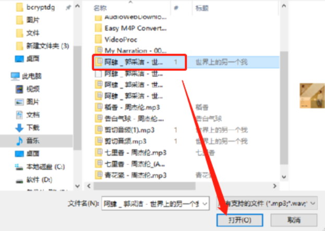Click the bcryptdg folder icon

pyautogui.click(x=19, y=7)
